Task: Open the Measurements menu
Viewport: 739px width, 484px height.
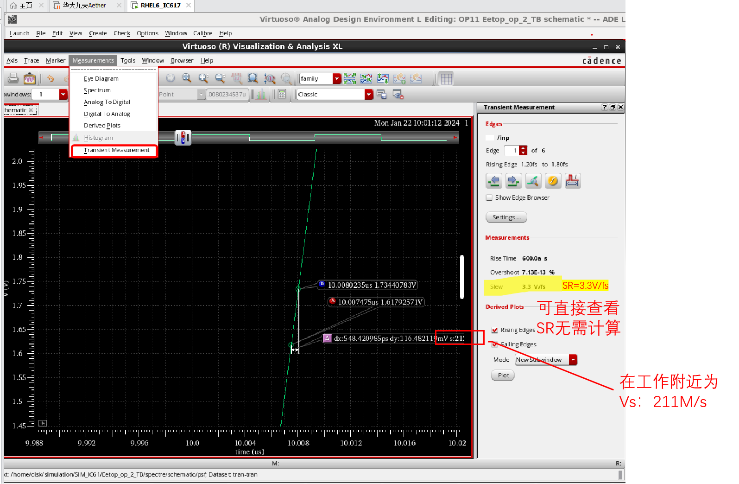Action: click(93, 60)
